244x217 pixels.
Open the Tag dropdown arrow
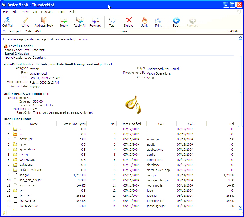pos(117,22)
